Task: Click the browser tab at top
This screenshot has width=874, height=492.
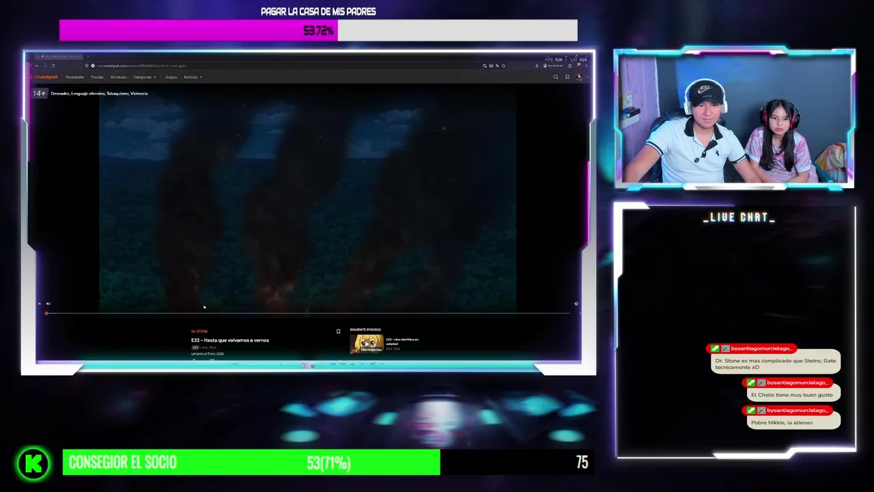Action: tap(60, 56)
